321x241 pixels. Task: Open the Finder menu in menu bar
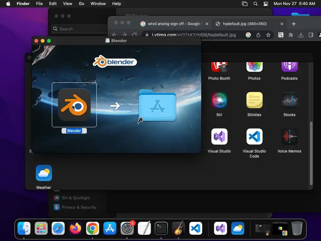click(x=23, y=4)
